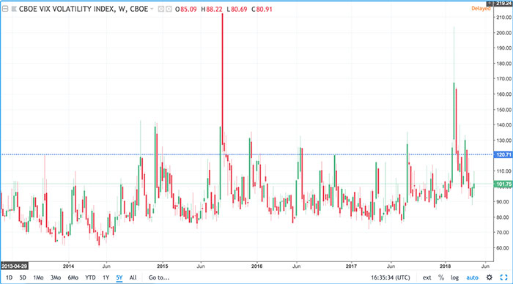513x284 pixels.
Task: Click the 2015 label on time axis
Action: click(163, 266)
